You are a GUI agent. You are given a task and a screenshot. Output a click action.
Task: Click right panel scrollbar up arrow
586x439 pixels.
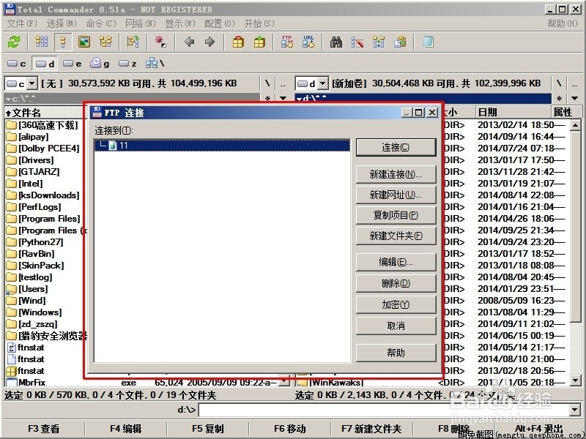coord(576,125)
